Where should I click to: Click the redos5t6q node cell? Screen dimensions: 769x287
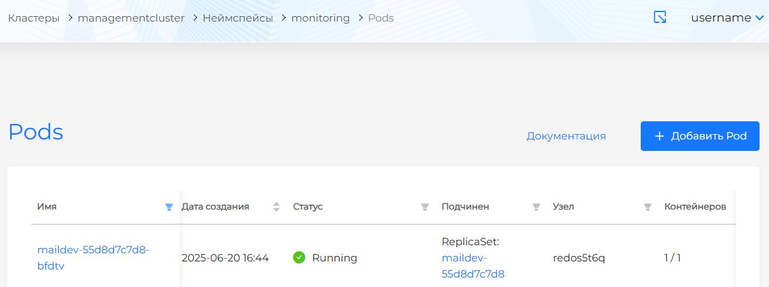tap(579, 257)
